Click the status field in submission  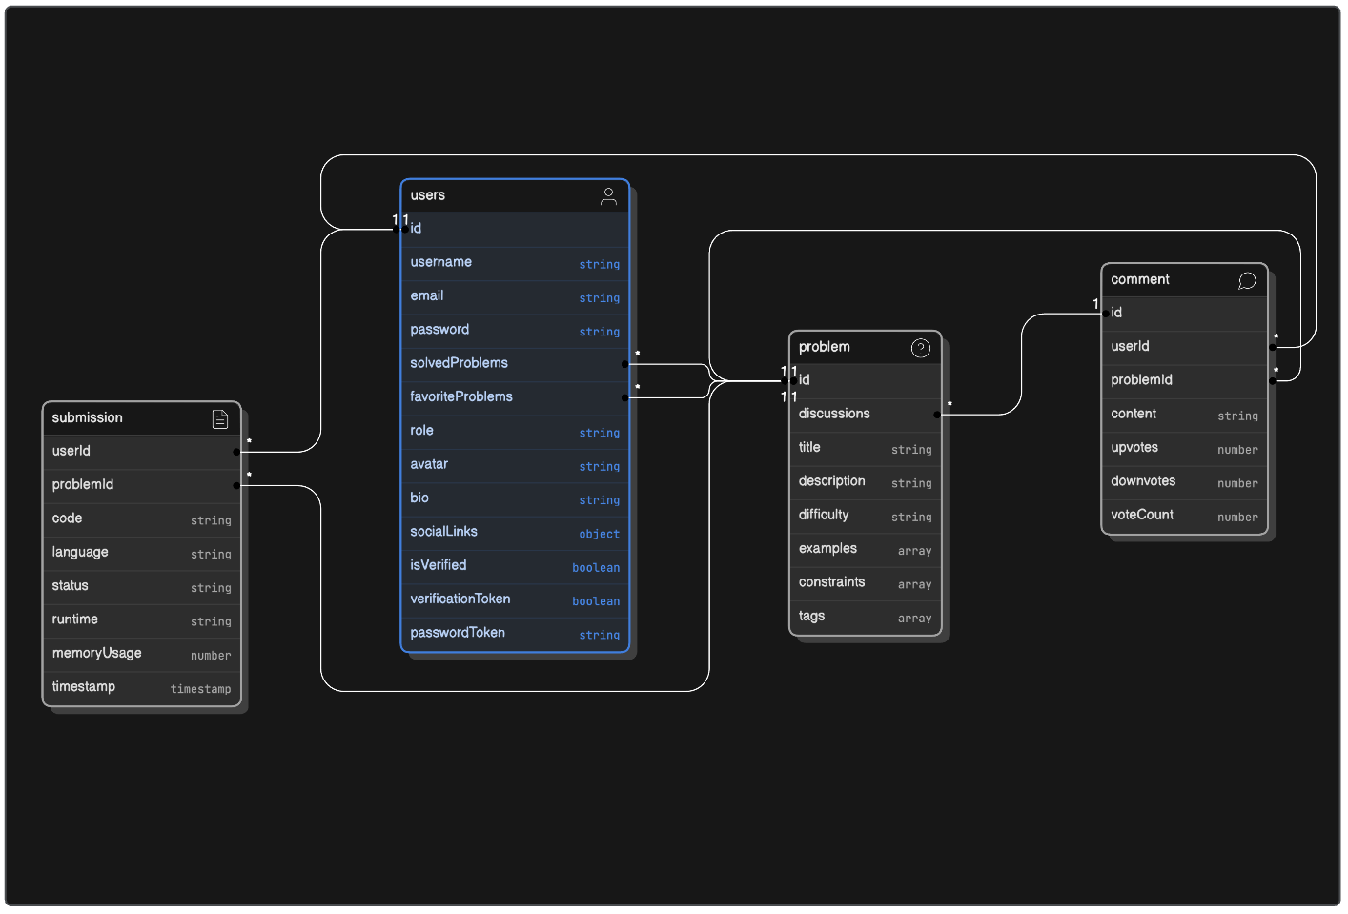[x=142, y=586]
